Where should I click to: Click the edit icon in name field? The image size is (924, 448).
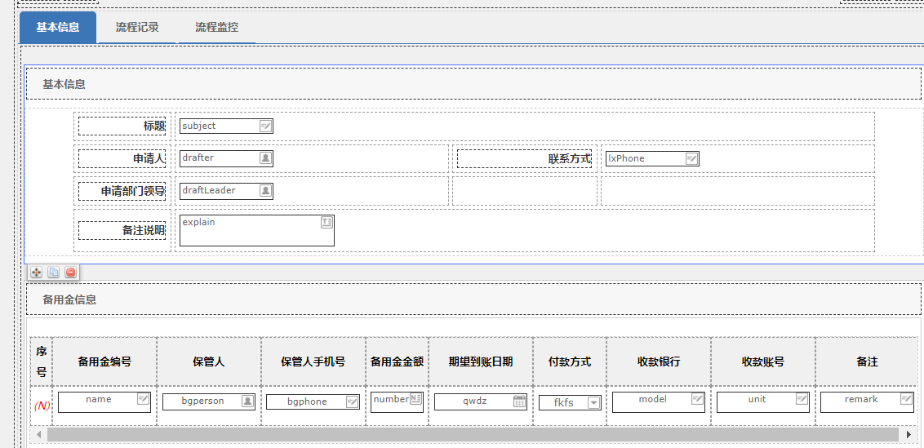(x=143, y=399)
